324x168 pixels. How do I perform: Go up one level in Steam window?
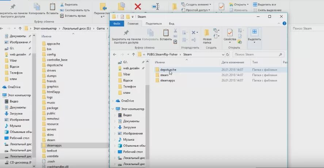point(133,54)
